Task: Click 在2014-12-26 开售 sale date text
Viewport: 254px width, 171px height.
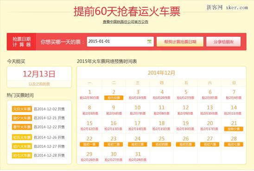Action: pos(49,137)
